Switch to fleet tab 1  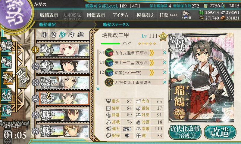coord(45,35)
